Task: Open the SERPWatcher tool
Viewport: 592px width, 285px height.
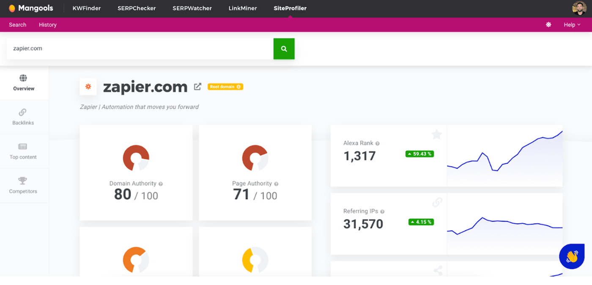Action: click(x=192, y=8)
